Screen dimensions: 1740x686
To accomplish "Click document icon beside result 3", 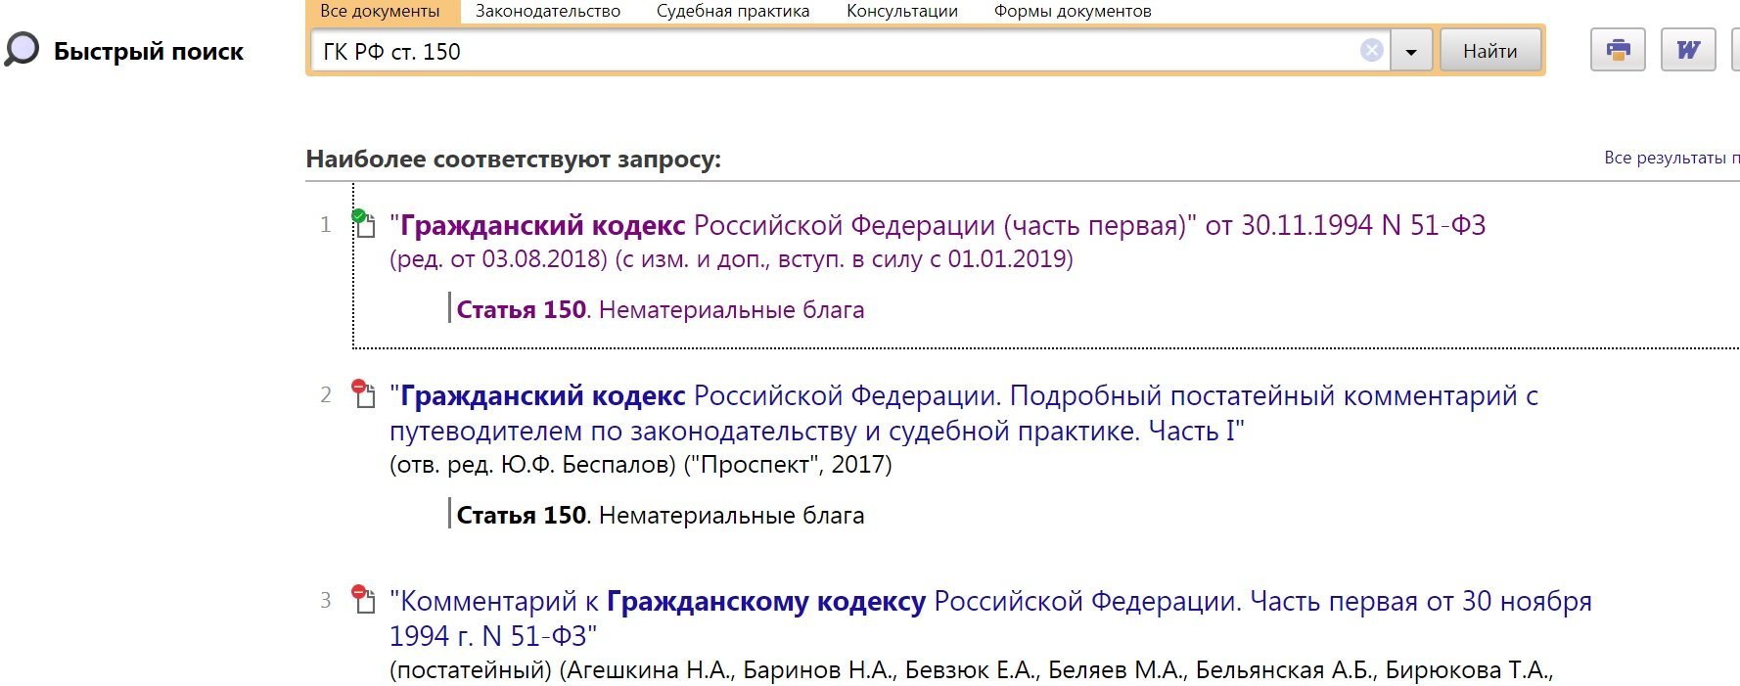I will 364,600.
